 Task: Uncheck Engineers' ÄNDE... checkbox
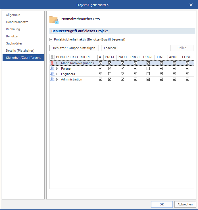(x=174, y=74)
